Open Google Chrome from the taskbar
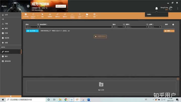The height and width of the screenshot is (102, 181). pos(66,99)
